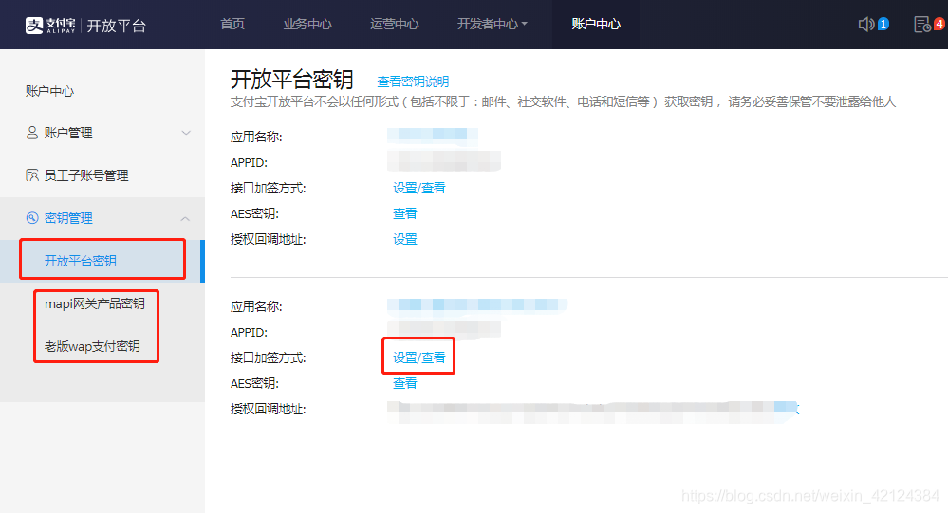This screenshot has width=948, height=513.
Task: Collapse the 密钥管理 chevron
Action: point(186,219)
